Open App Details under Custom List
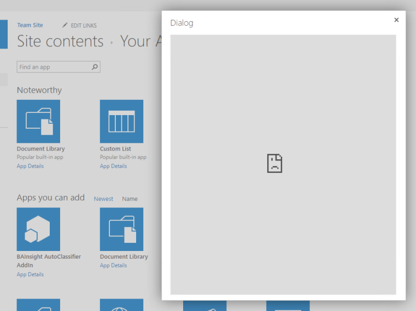The image size is (416, 311). [113, 166]
